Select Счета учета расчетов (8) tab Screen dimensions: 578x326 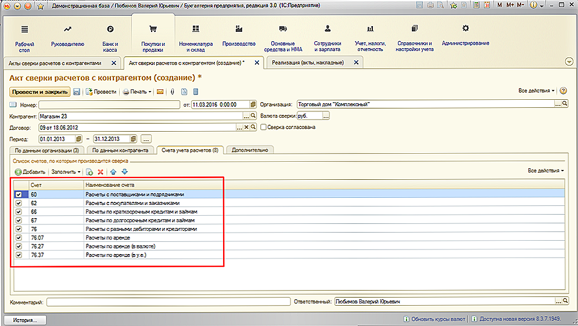(190, 150)
